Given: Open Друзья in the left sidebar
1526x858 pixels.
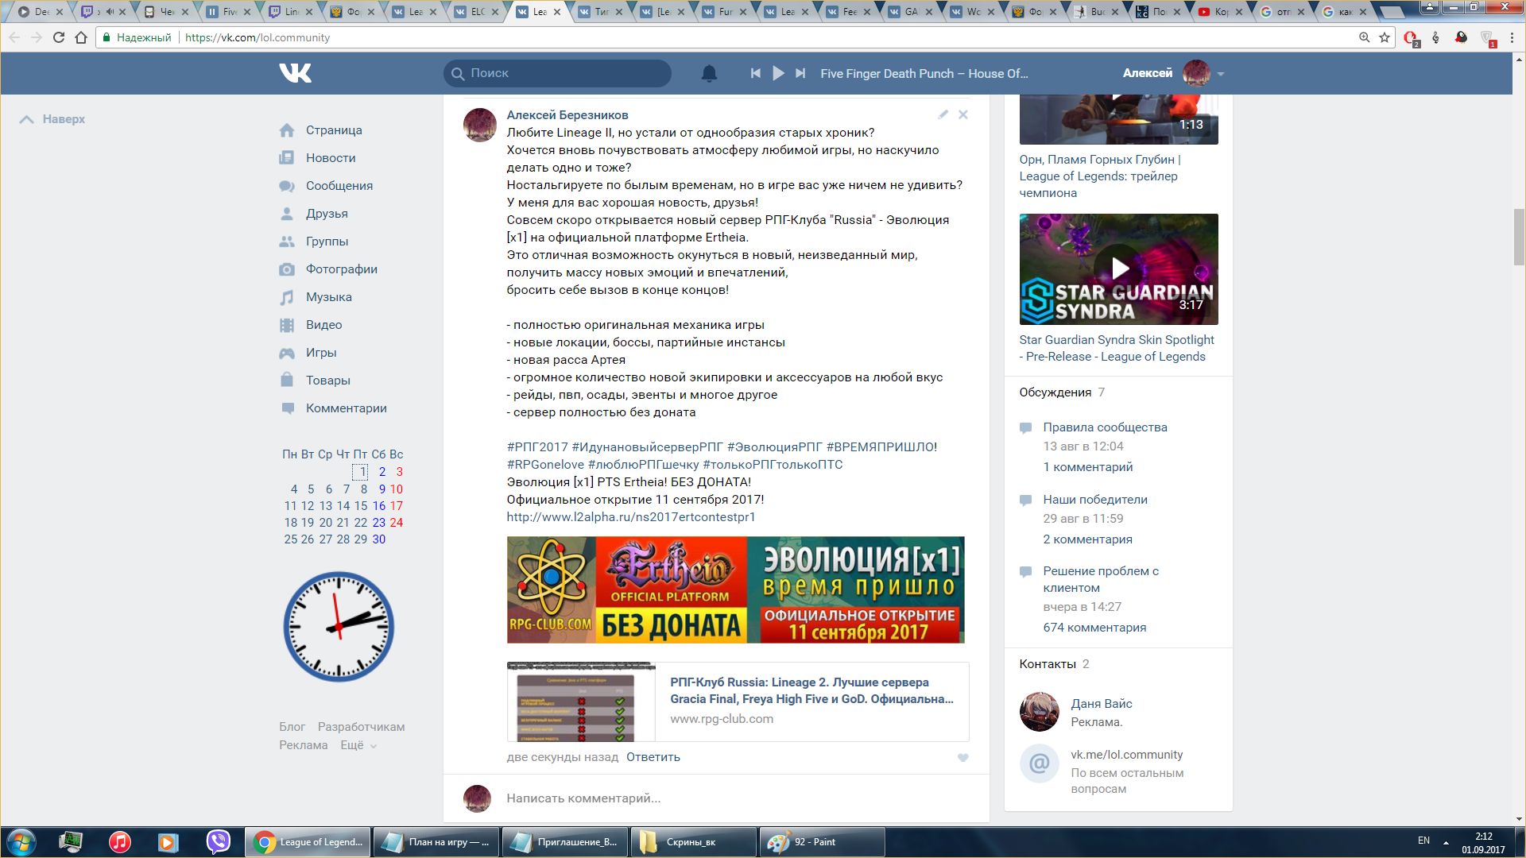Looking at the screenshot, I should (327, 214).
